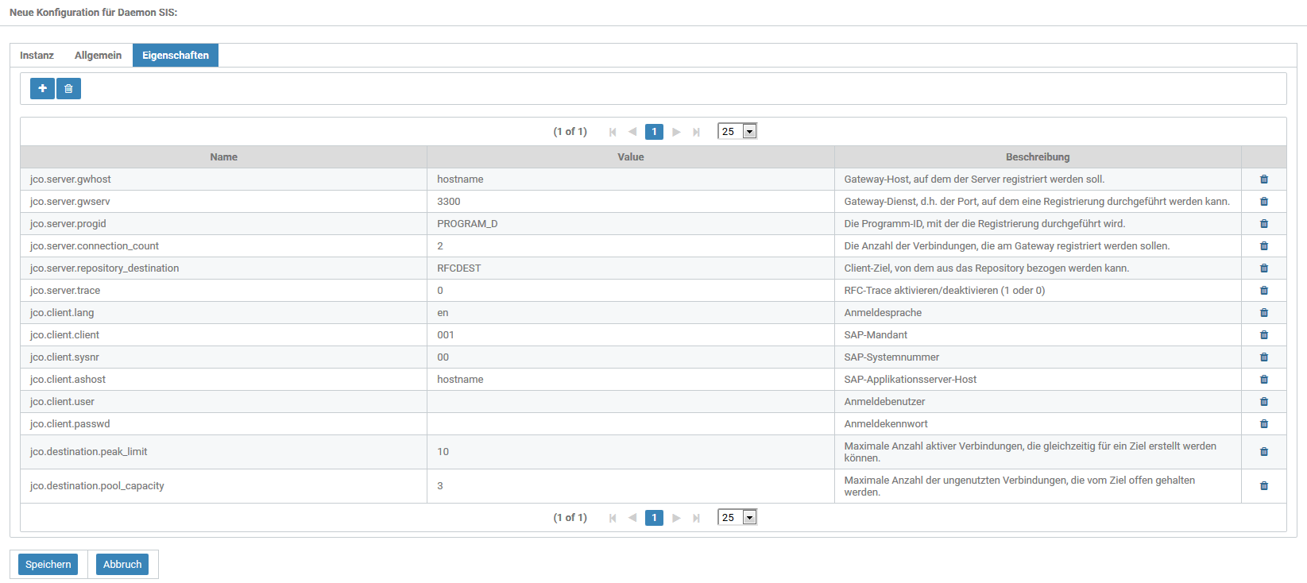1307x583 pixels.
Task: Delete the jco.client.user row
Action: click(1263, 402)
